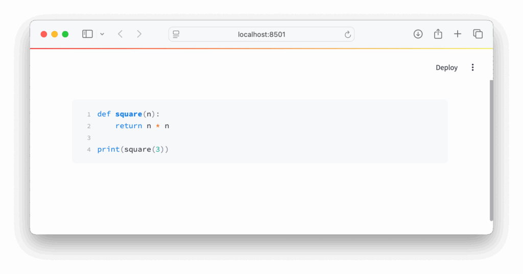Open a new tab with plus icon

point(458,34)
